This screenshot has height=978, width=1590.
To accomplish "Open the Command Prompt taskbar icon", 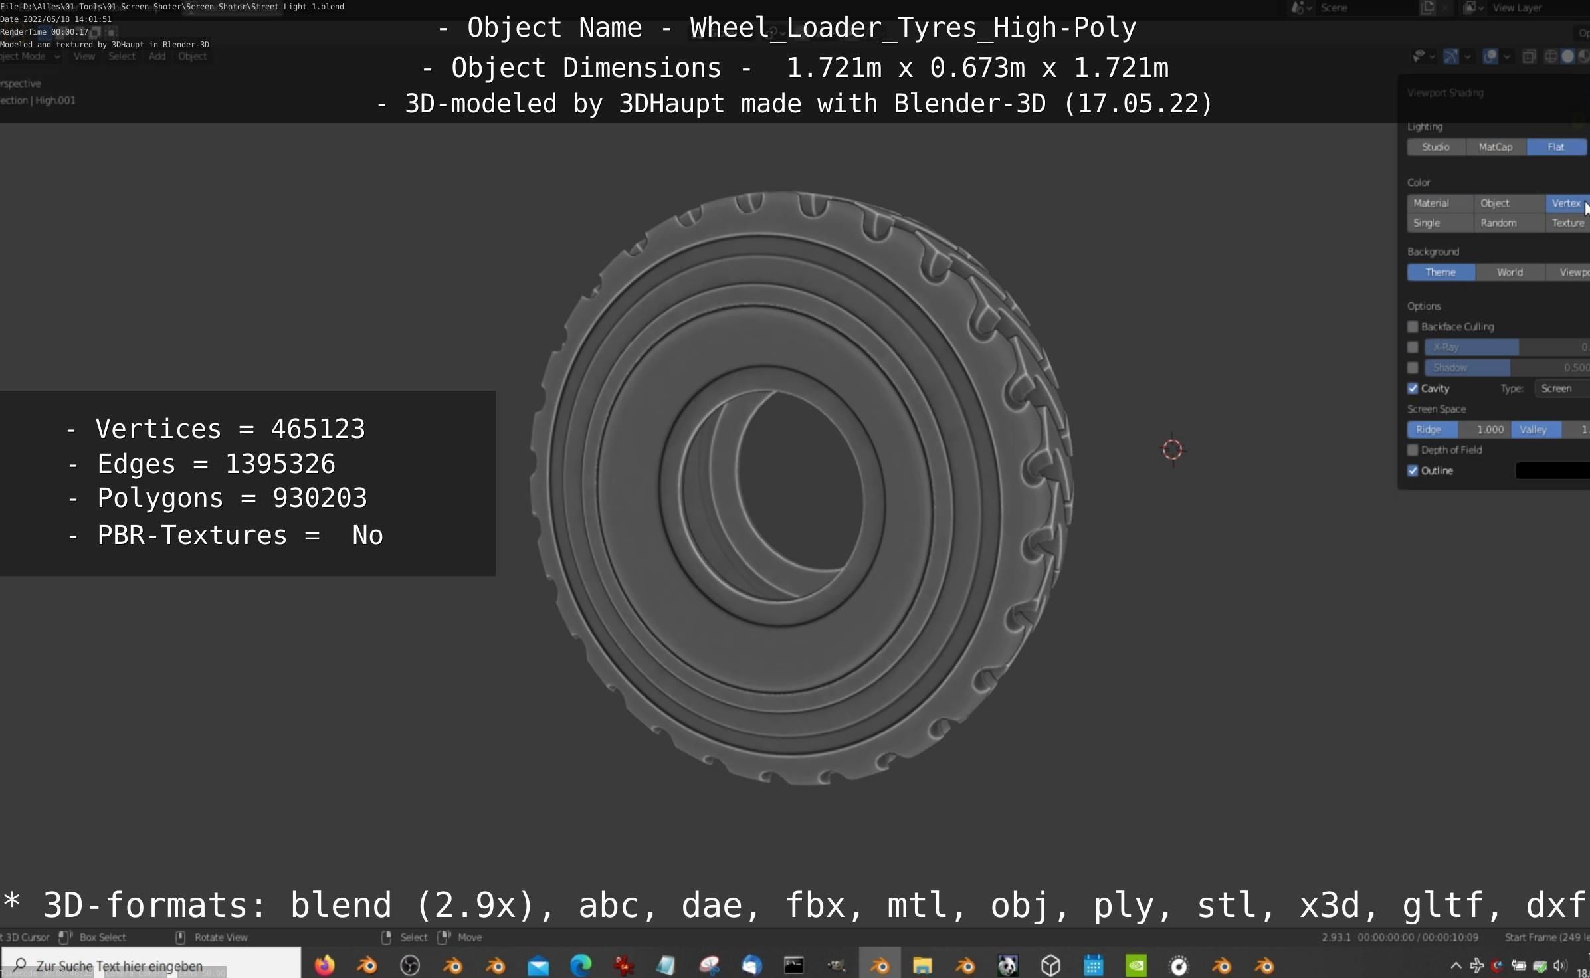I will [x=793, y=965].
